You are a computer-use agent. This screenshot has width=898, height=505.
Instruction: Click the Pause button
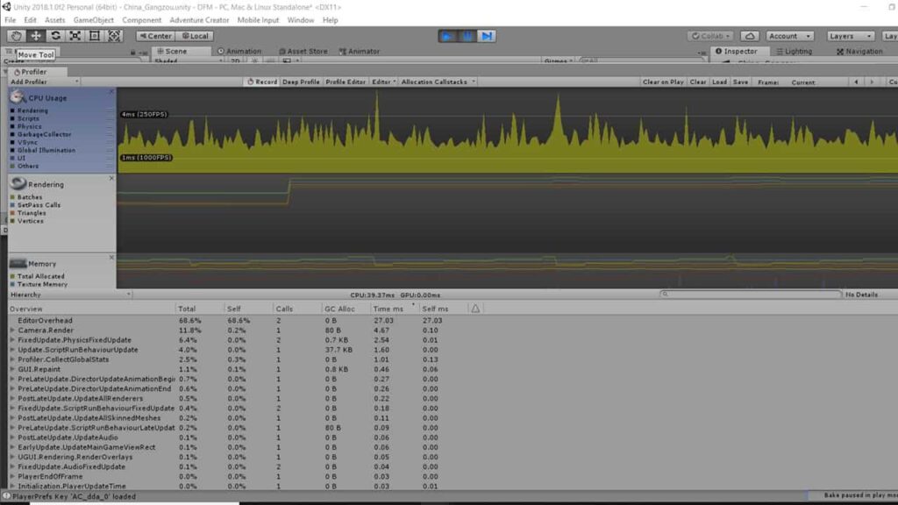click(467, 36)
